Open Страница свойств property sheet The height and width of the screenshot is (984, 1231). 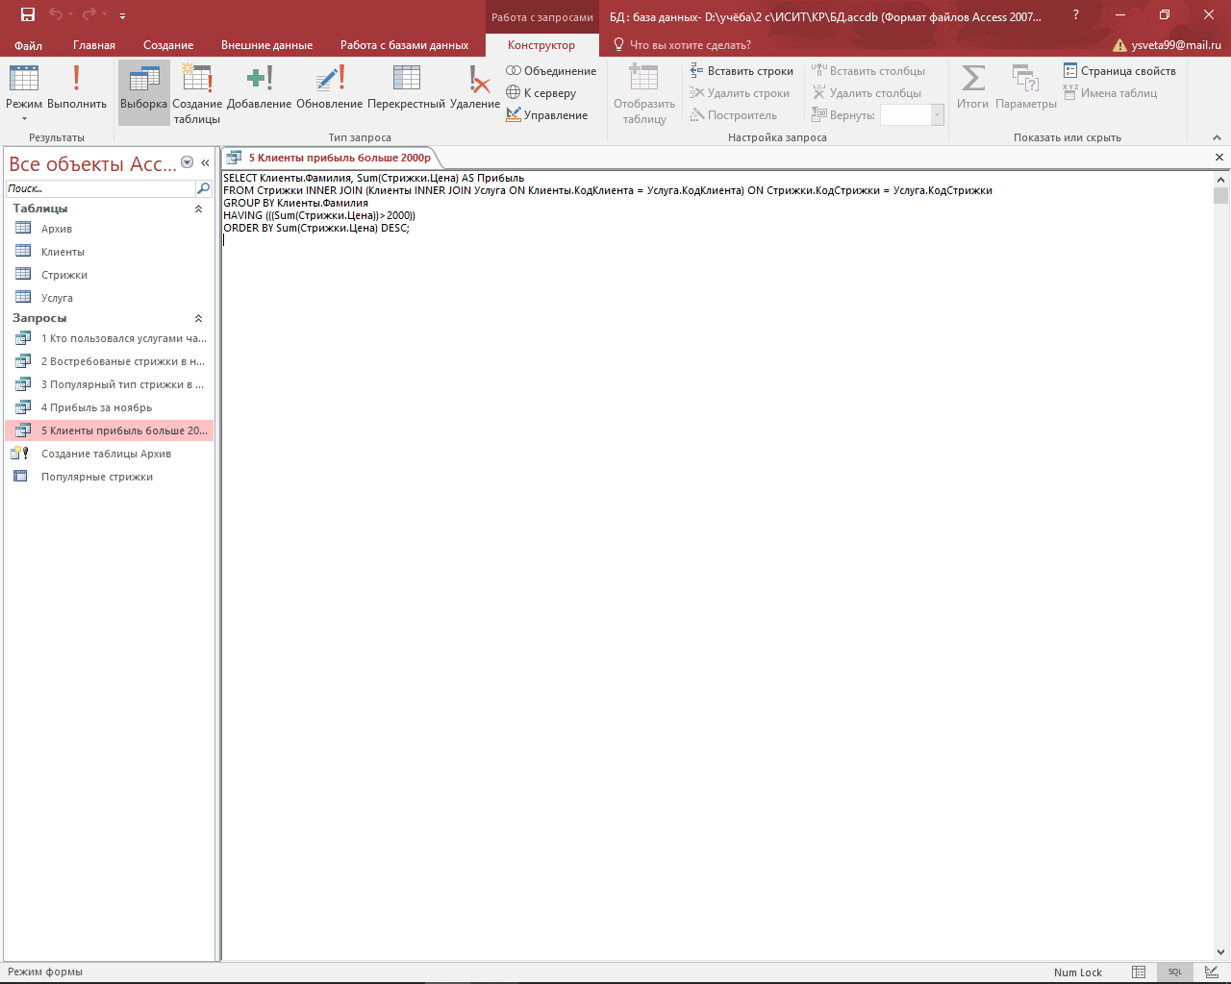(x=1119, y=71)
